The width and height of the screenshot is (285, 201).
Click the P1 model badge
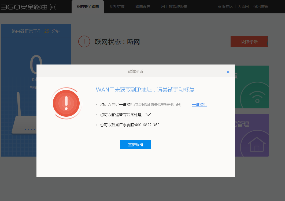click(53, 7)
